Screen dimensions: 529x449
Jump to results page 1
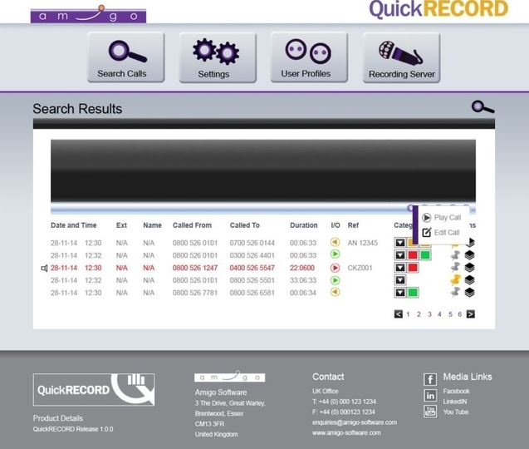point(408,314)
